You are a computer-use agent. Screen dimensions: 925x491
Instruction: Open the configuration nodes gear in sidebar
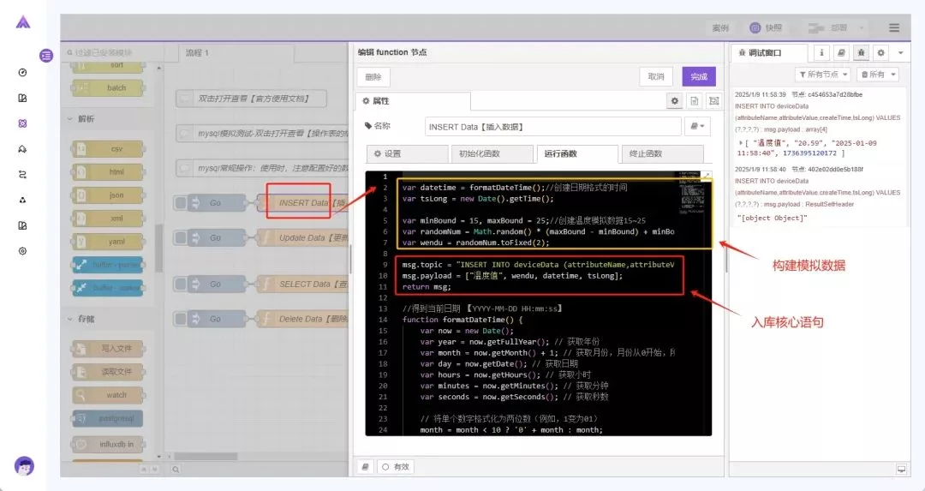(881, 53)
